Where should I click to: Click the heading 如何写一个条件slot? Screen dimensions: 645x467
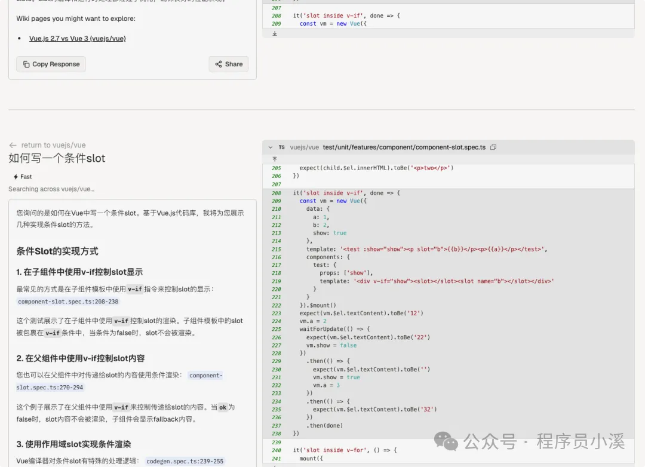point(57,158)
